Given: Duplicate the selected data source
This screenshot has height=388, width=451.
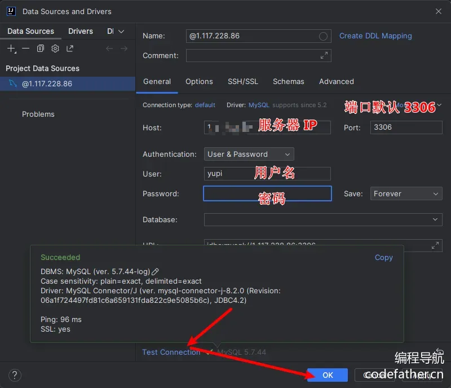Looking at the screenshot, I should coord(41,48).
